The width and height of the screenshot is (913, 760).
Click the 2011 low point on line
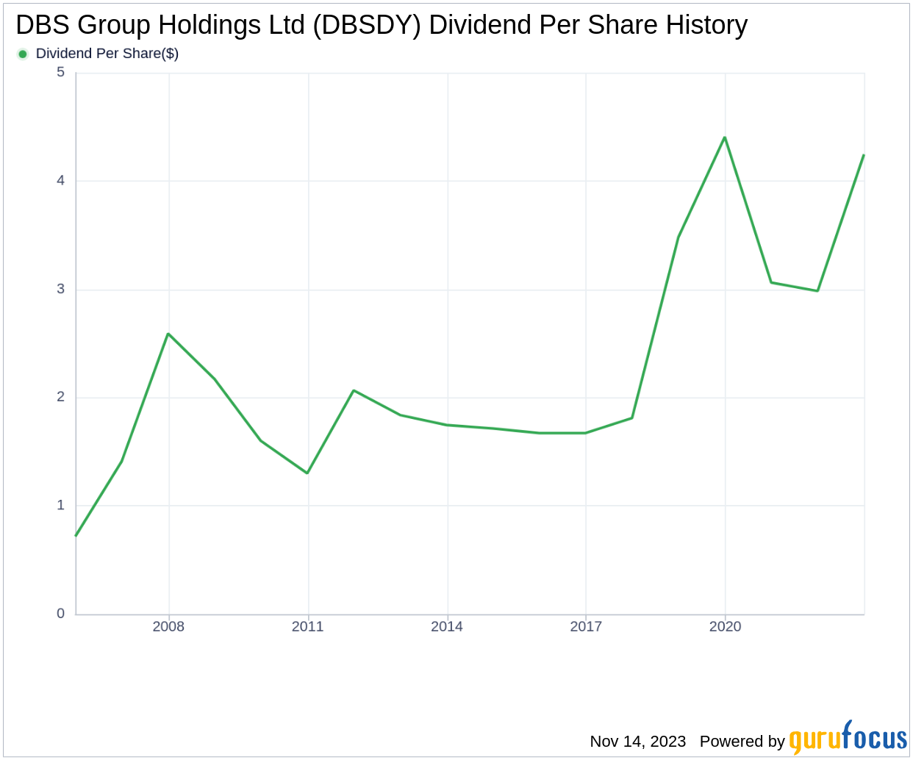pos(307,473)
